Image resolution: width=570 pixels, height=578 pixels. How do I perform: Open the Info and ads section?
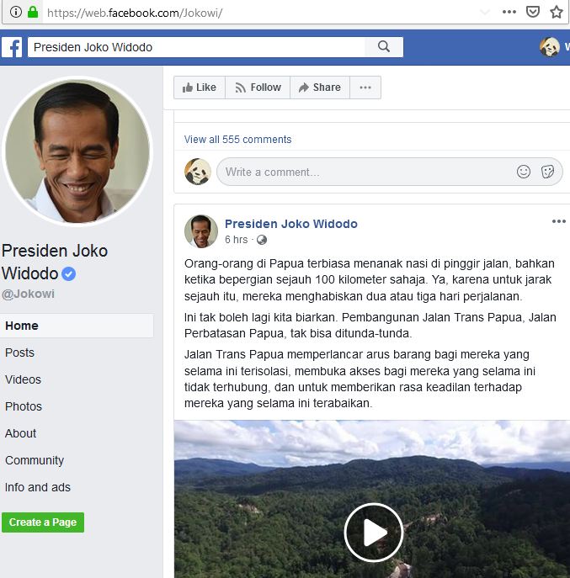click(37, 487)
